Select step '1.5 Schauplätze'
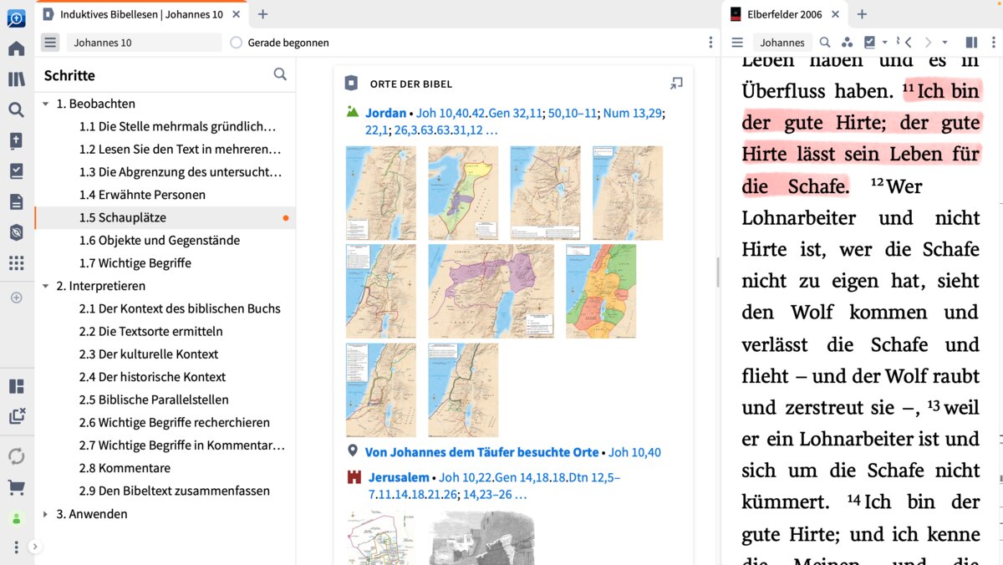This screenshot has width=1003, height=565. (165, 217)
